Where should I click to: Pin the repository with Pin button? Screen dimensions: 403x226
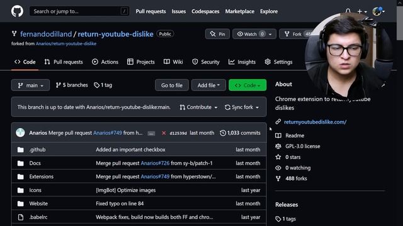point(217,34)
